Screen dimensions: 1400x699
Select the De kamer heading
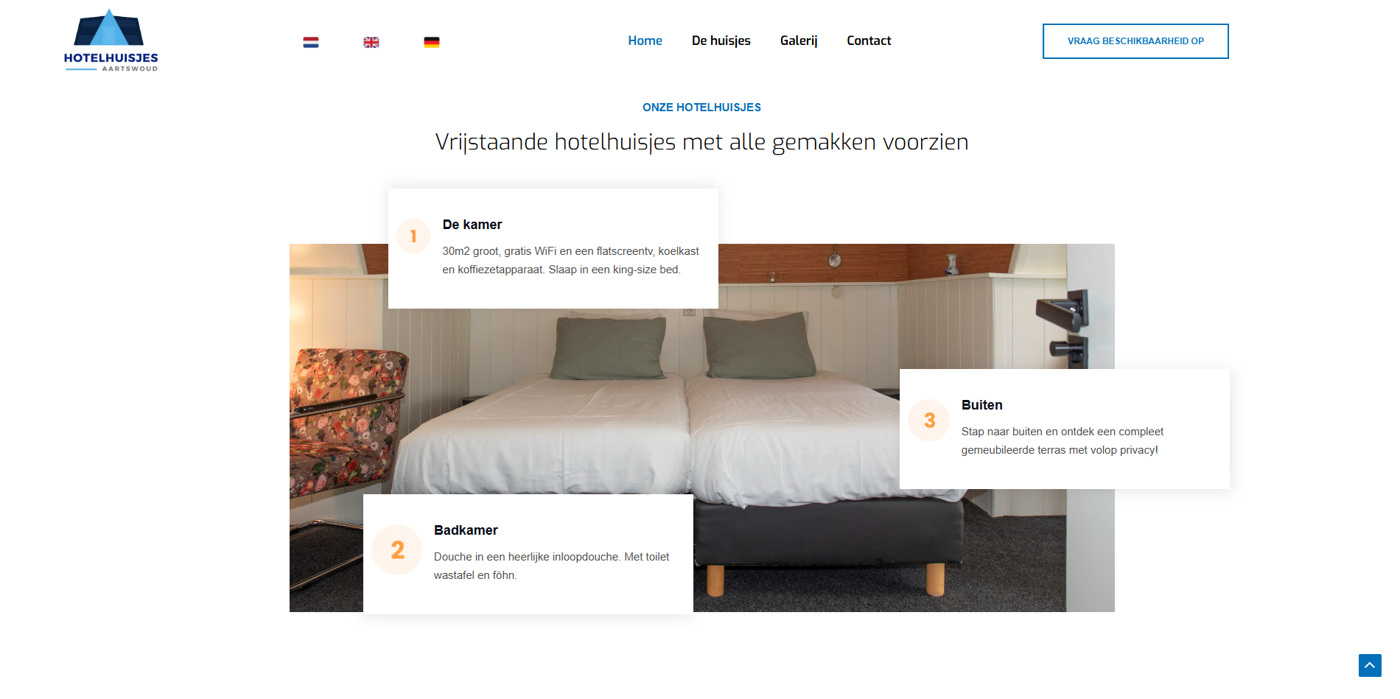point(472,225)
